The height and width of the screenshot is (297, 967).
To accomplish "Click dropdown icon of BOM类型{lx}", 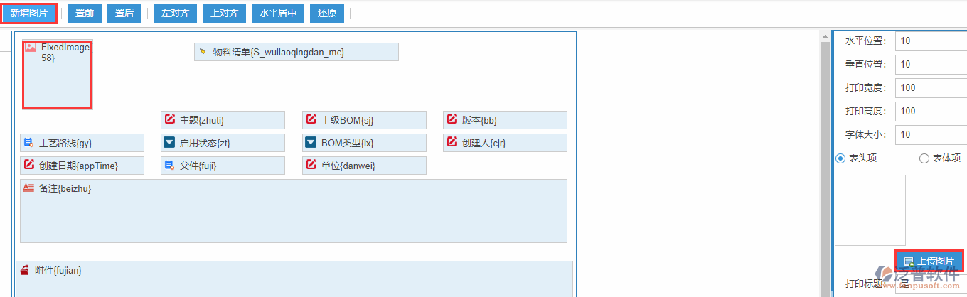I will [311, 142].
